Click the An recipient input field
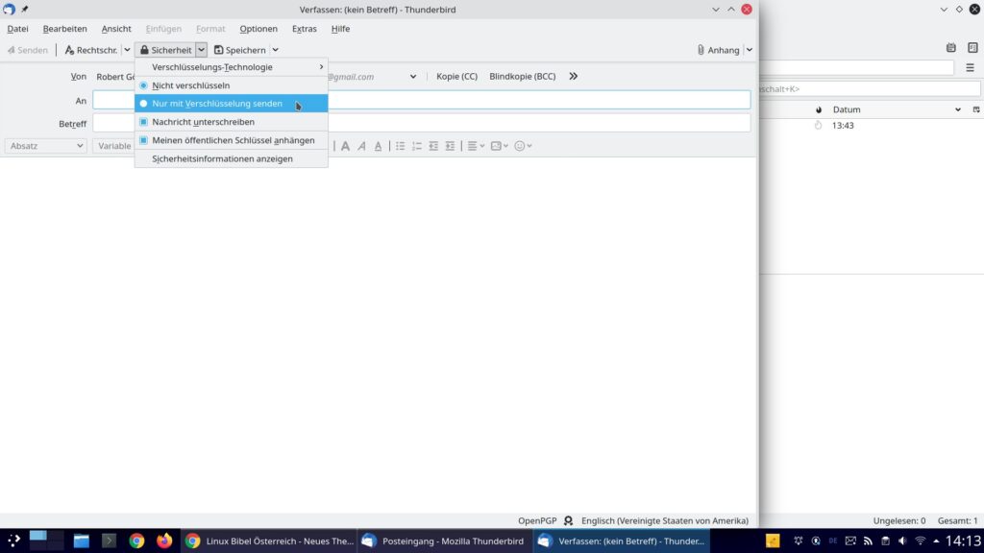The height and width of the screenshot is (553, 984). (421, 100)
